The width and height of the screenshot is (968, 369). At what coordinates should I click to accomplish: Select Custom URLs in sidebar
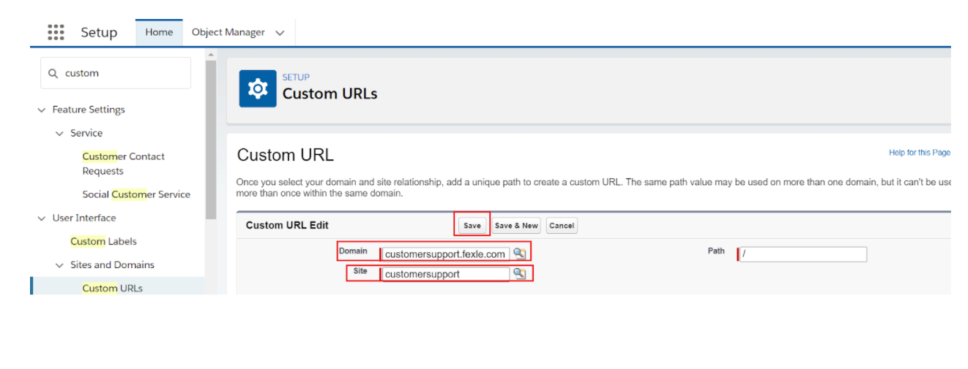pos(112,288)
